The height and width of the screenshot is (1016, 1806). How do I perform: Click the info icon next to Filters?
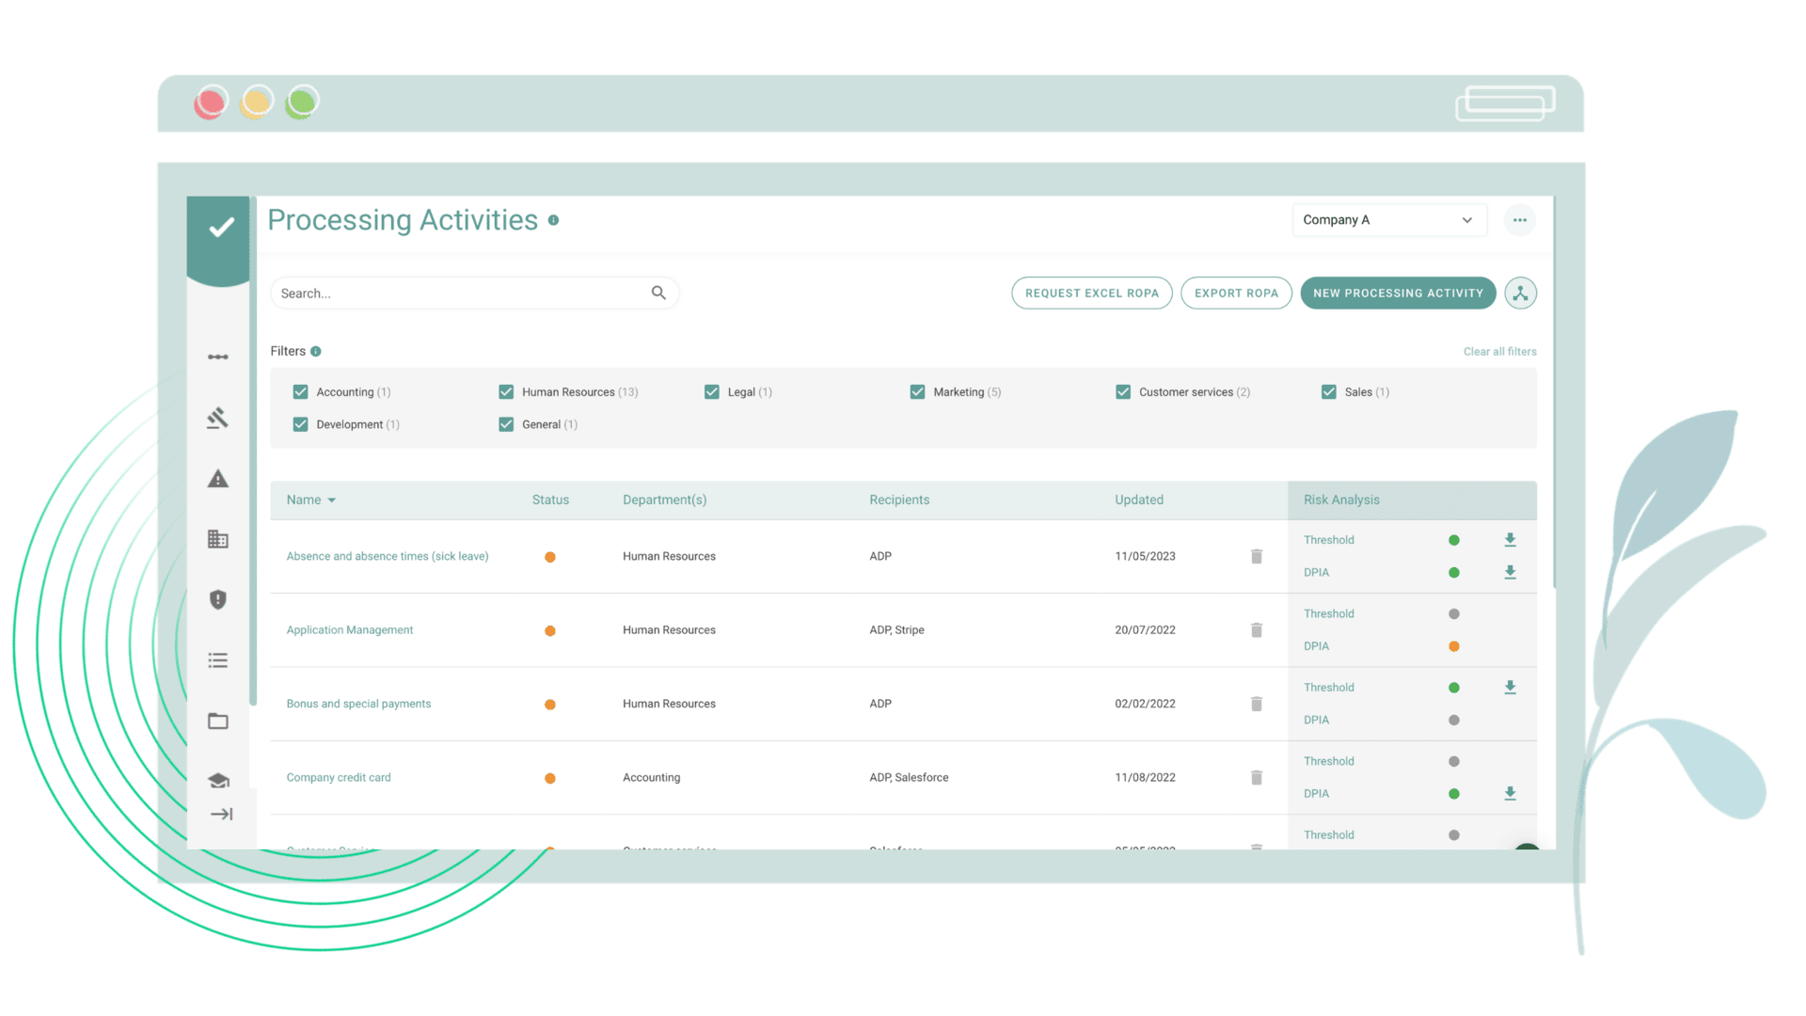tap(316, 351)
